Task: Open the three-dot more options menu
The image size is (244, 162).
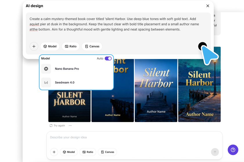Action: [x=70, y=126]
